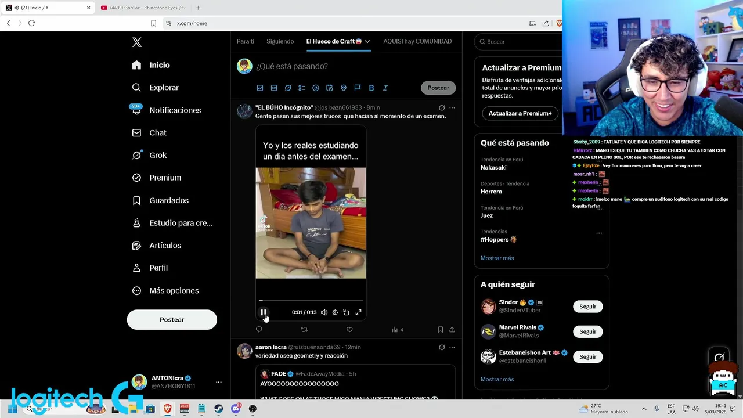The height and width of the screenshot is (418, 743).
Task: Click Actualizar a Premium+ button
Action: pyautogui.click(x=520, y=113)
